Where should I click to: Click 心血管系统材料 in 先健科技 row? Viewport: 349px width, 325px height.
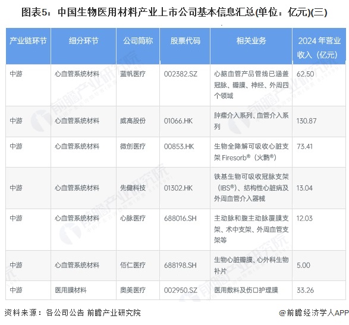click(x=77, y=188)
